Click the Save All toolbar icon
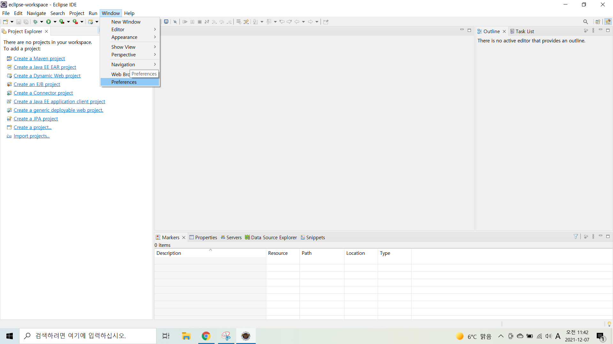Viewport: 613px width, 344px height. point(26,22)
